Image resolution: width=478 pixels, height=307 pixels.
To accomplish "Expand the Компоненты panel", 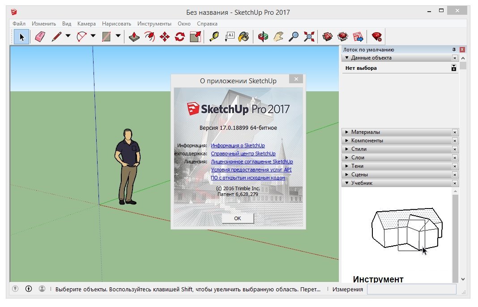I will pyautogui.click(x=346, y=141).
